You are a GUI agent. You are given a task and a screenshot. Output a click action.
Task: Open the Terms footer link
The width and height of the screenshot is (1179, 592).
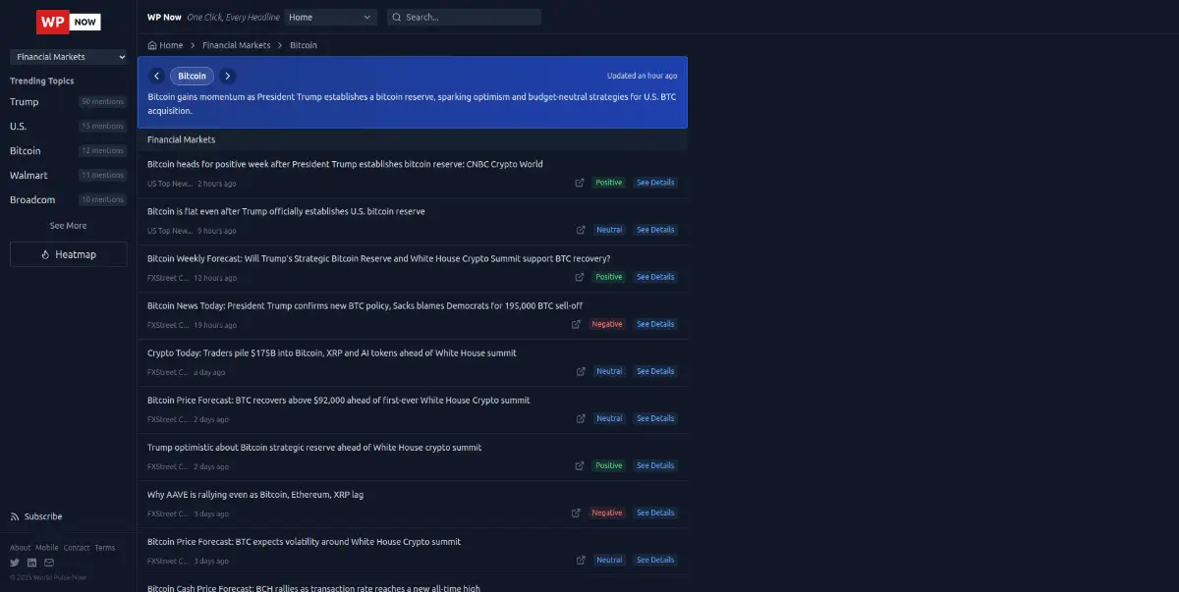point(104,548)
